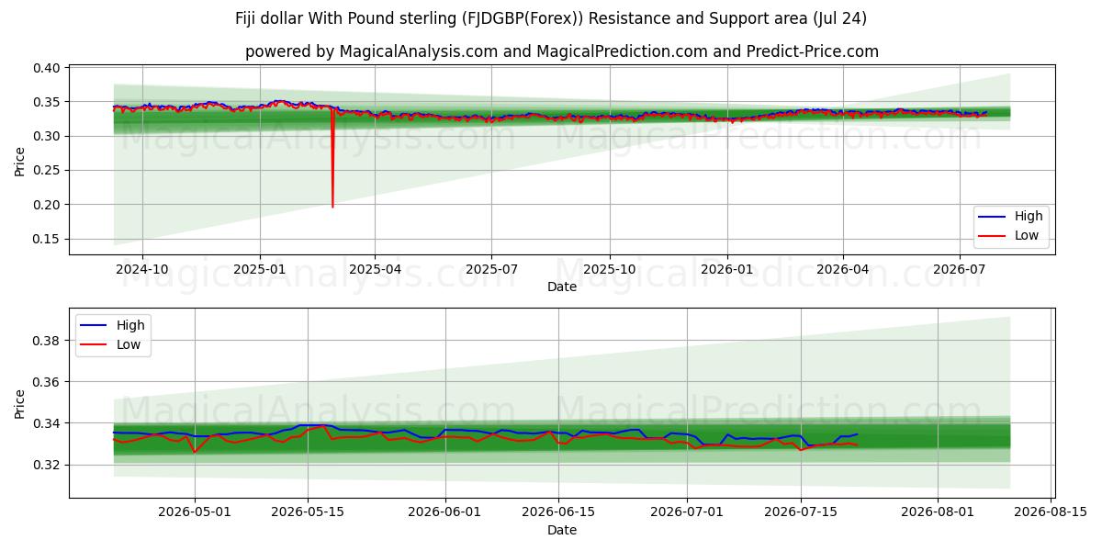Click the '0.36' y-axis tick in bottom chart
This screenshot has width=1102, height=551.
click(48, 382)
